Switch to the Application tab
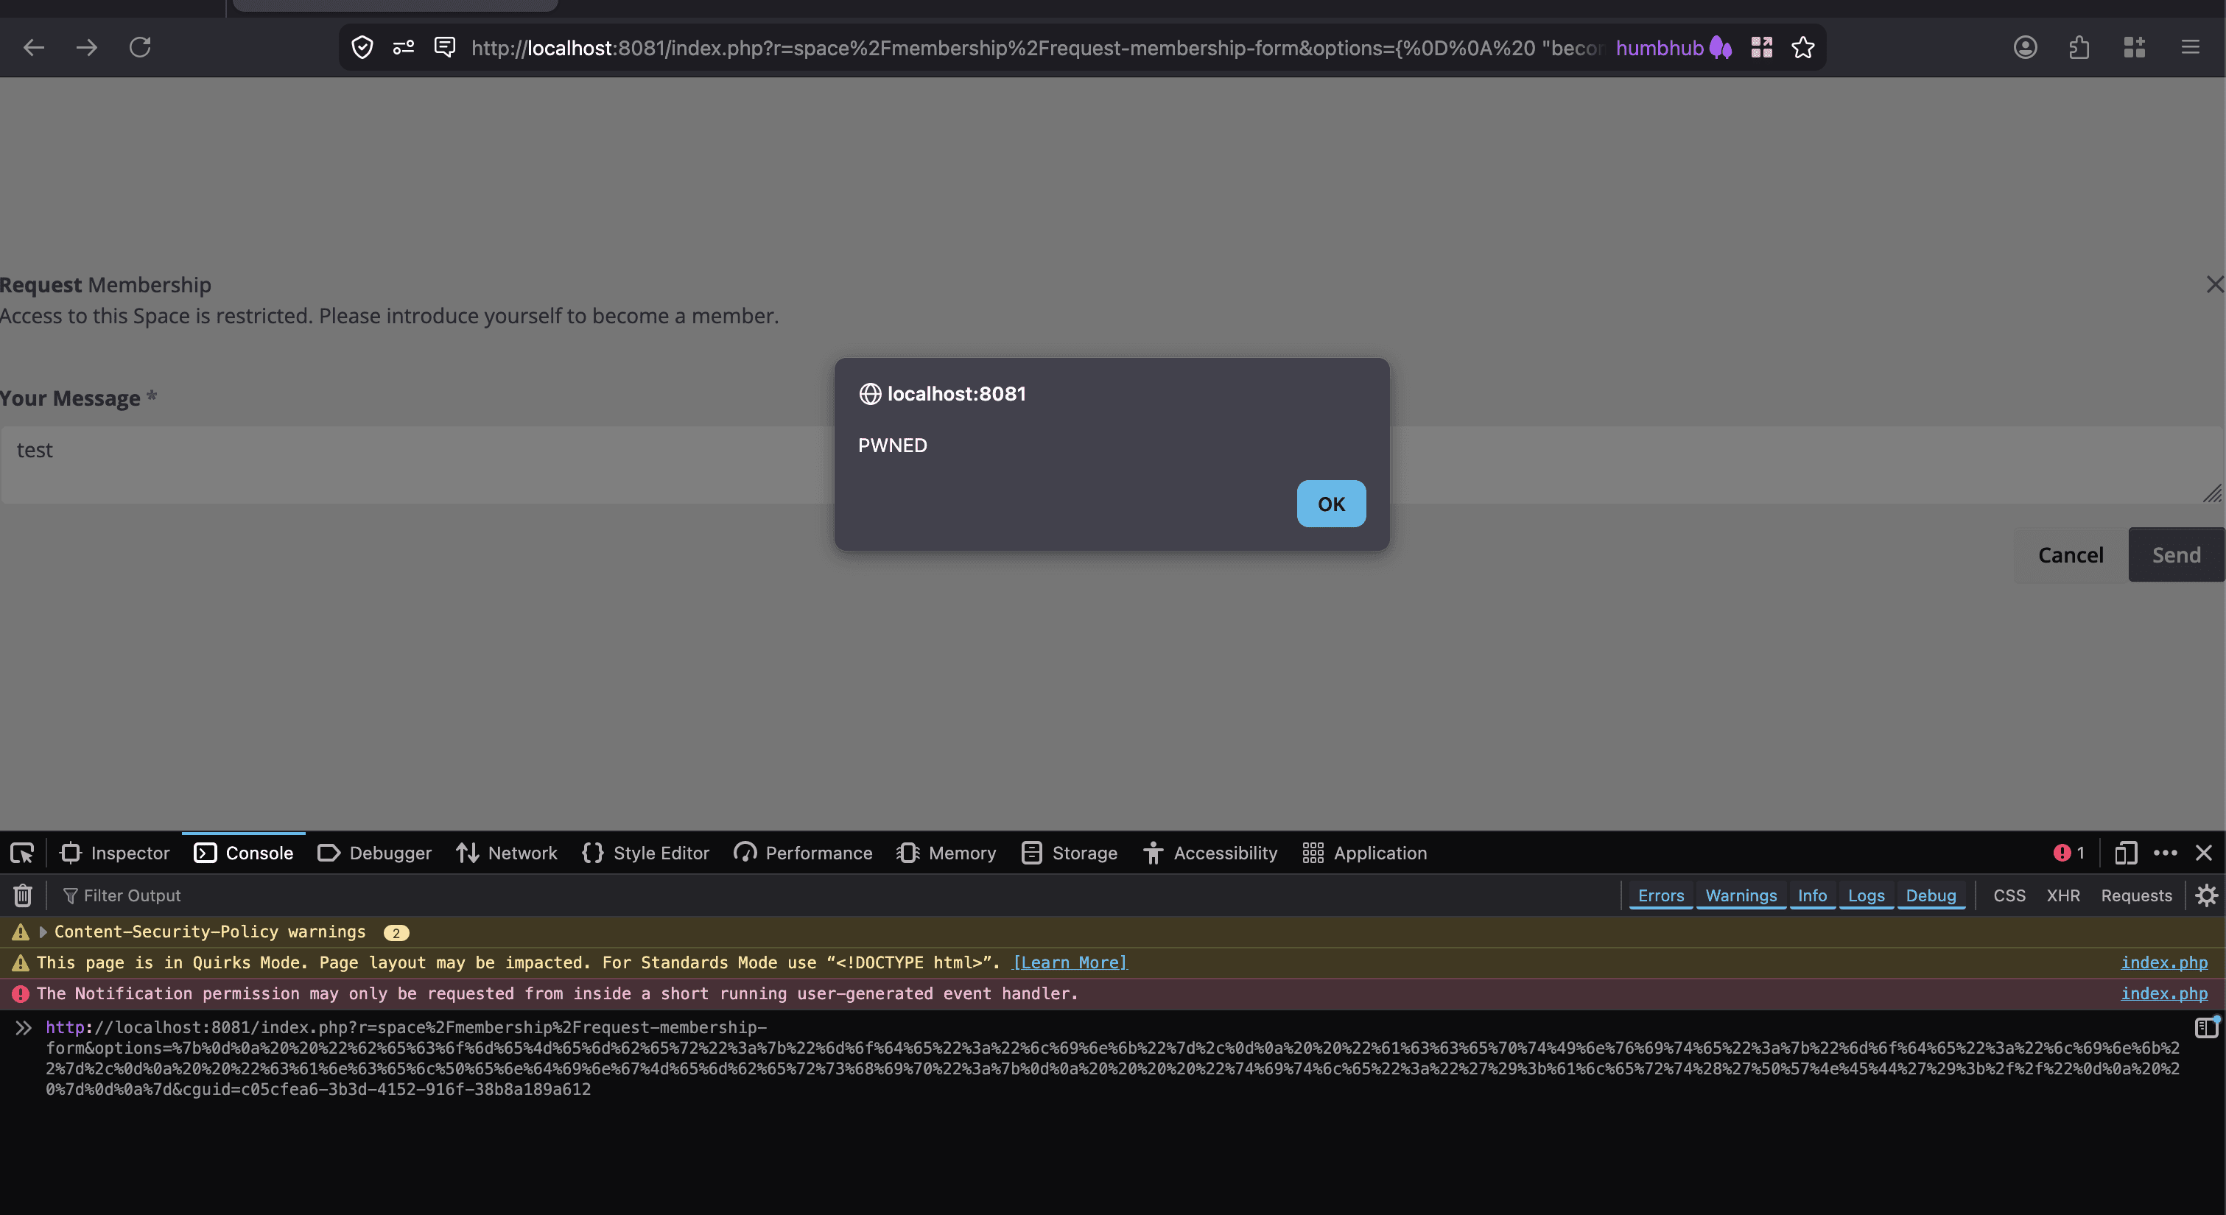 point(1364,853)
